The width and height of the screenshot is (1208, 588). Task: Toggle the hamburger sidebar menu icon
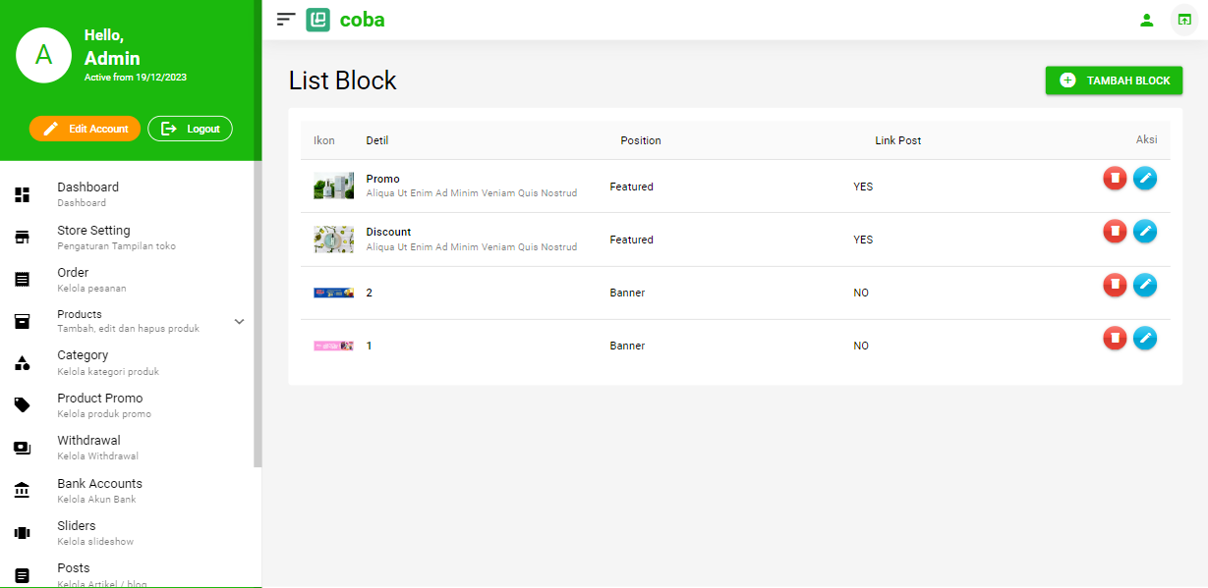coord(286,19)
